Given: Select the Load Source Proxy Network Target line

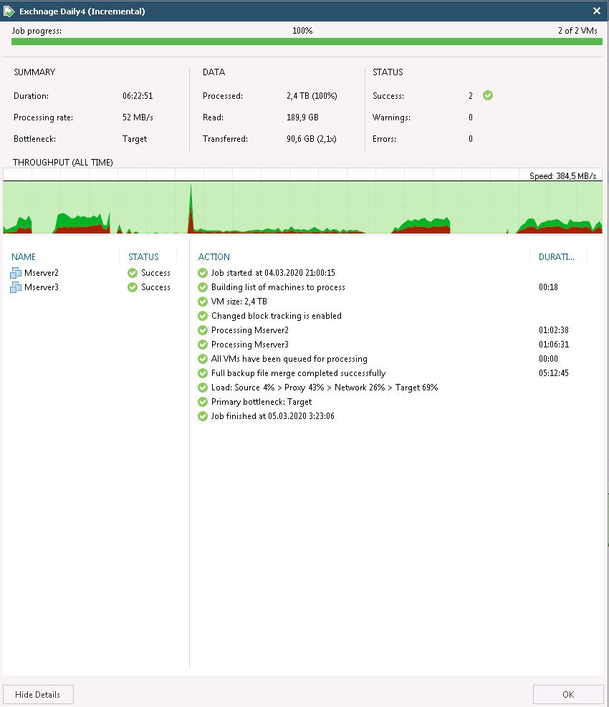Looking at the screenshot, I should 325,388.
